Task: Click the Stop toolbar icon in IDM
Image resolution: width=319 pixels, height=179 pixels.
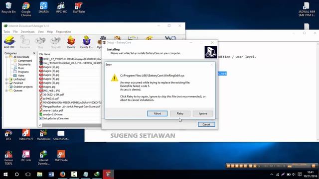Action: tap(40, 42)
